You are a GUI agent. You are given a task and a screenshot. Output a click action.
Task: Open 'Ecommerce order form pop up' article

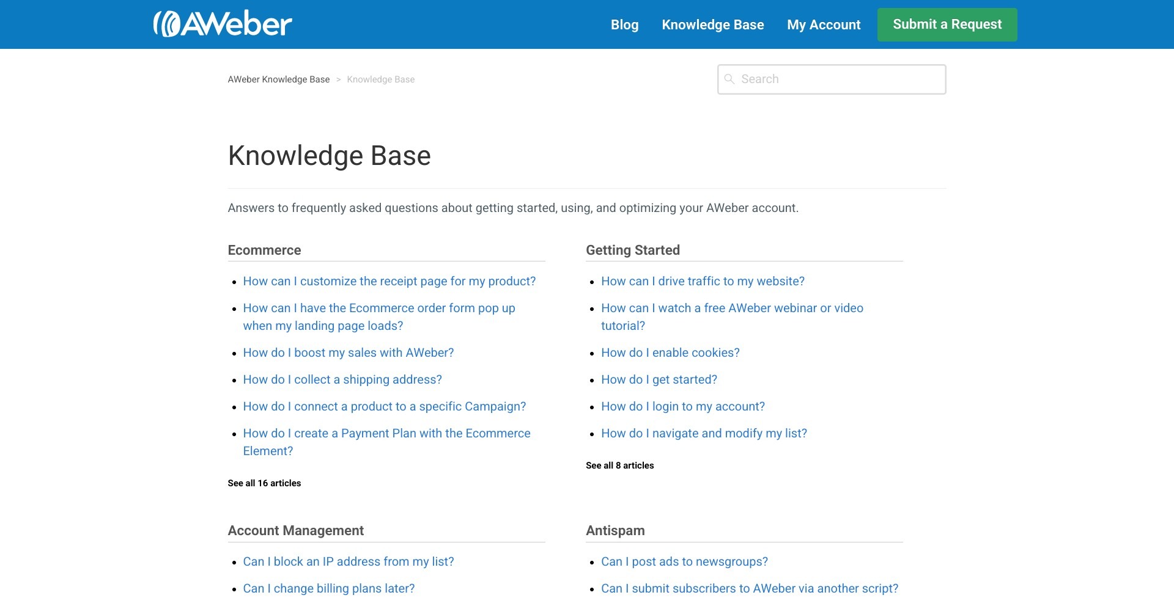(379, 317)
